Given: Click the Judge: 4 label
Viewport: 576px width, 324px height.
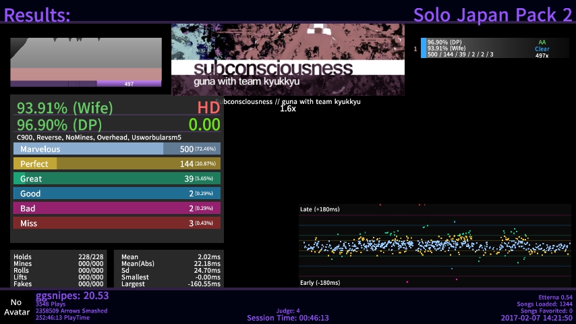Looking at the screenshot, I should click(x=288, y=311).
